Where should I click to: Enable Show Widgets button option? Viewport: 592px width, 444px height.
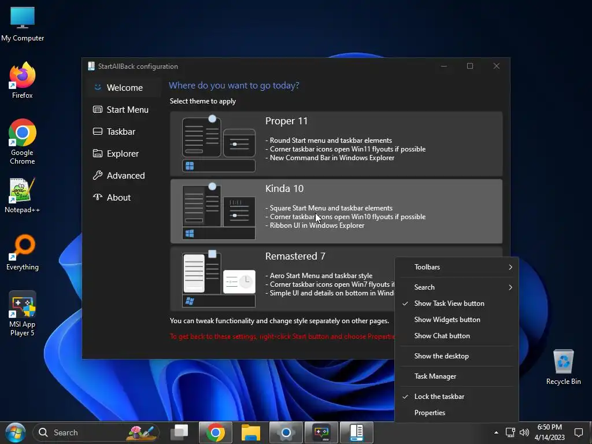pyautogui.click(x=457, y=320)
